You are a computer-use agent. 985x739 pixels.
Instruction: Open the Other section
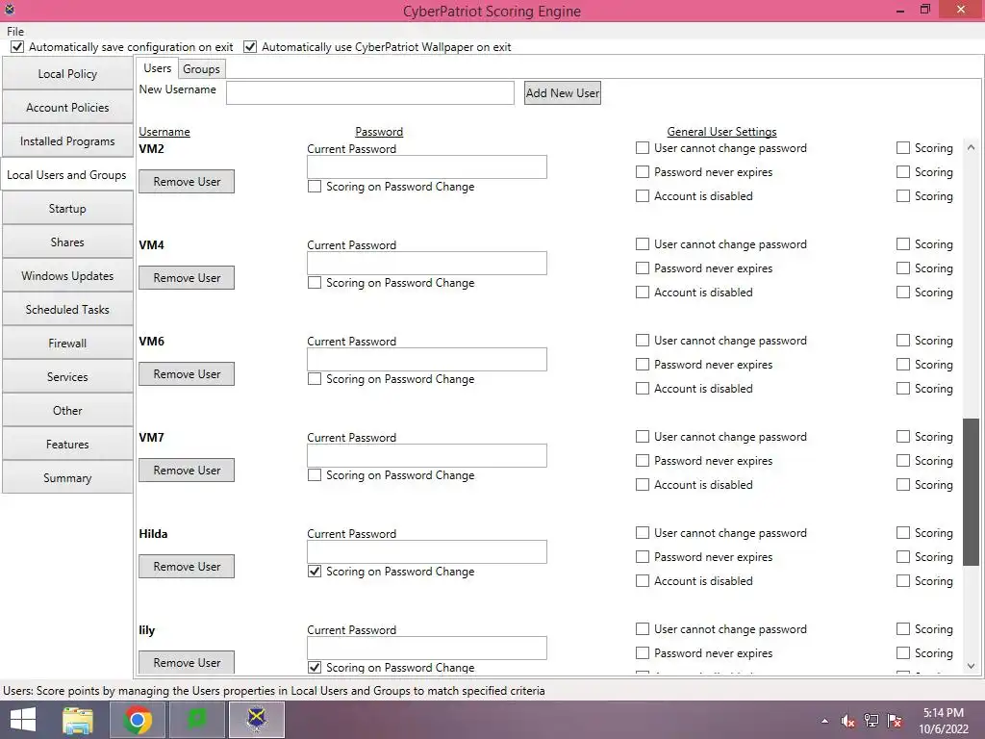[67, 410]
